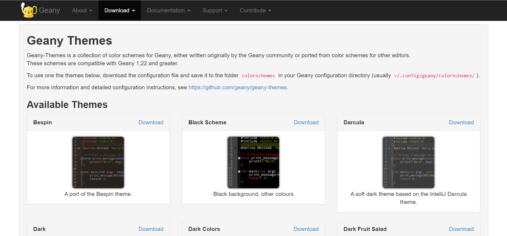The image size is (507, 236).
Task: Open the geany-themes GitHub link
Action: 238,87
